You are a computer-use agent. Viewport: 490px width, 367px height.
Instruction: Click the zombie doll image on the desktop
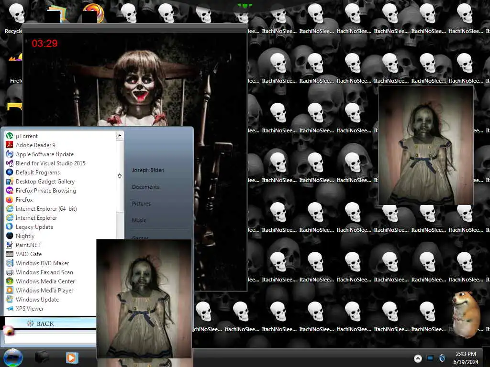(425, 145)
